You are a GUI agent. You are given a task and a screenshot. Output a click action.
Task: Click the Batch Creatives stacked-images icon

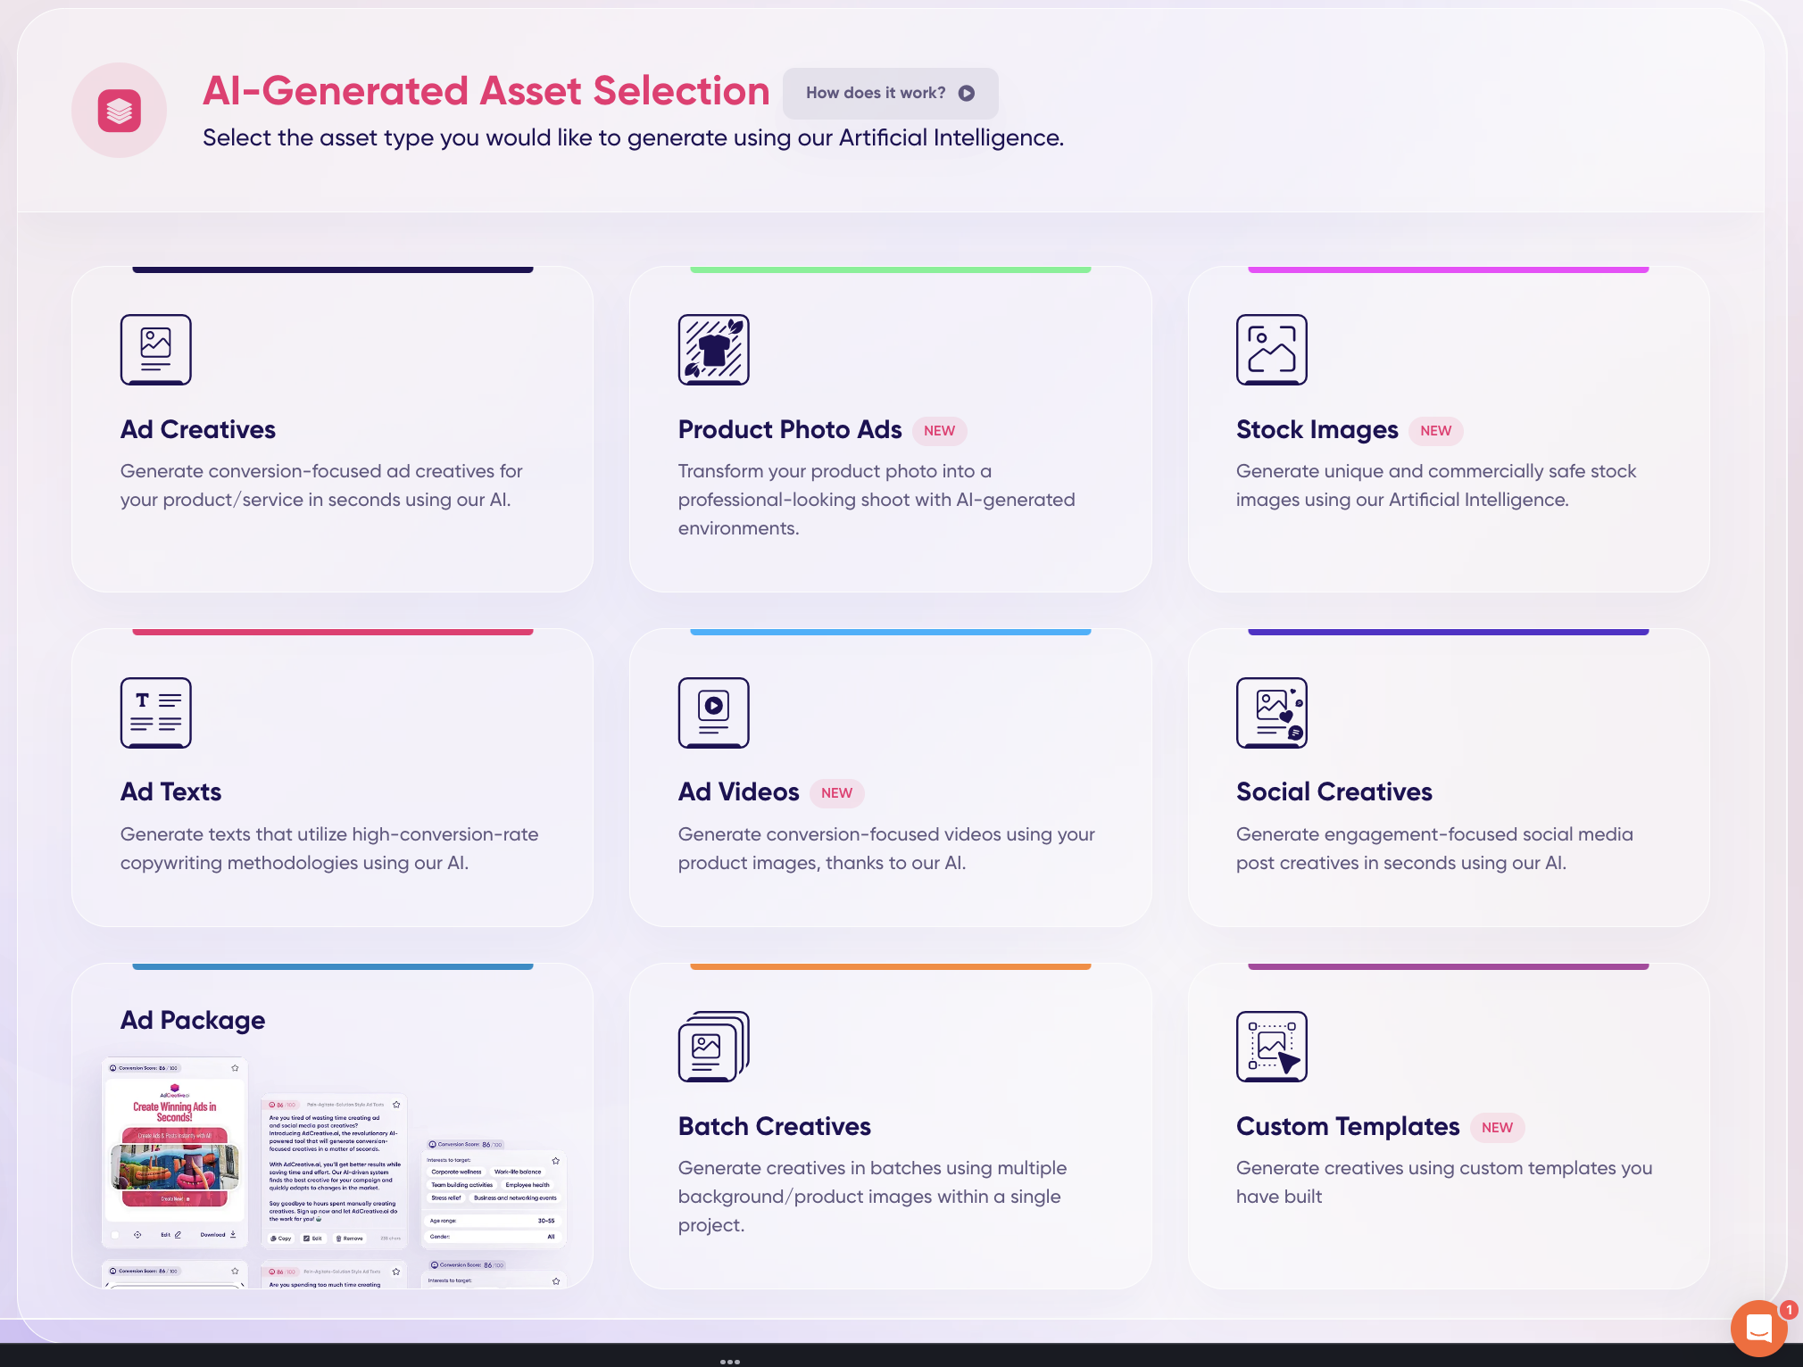(x=713, y=1046)
